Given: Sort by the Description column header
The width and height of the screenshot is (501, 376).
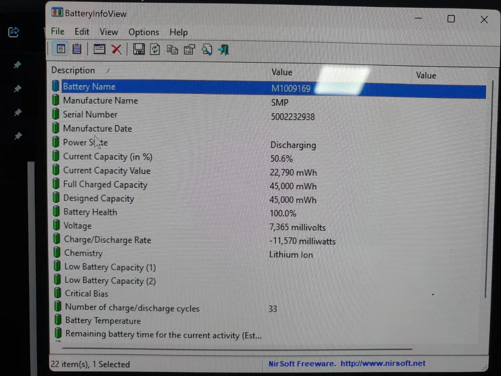Looking at the screenshot, I should coord(73,70).
